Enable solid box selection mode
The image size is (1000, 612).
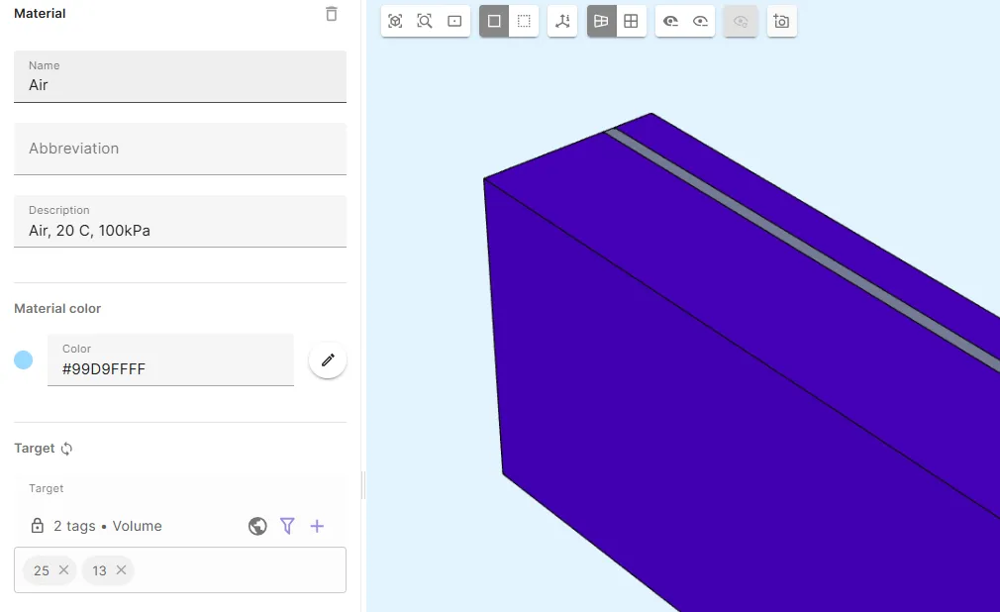tap(494, 21)
